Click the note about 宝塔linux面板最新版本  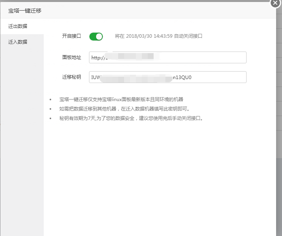pyautogui.click(x=121, y=100)
